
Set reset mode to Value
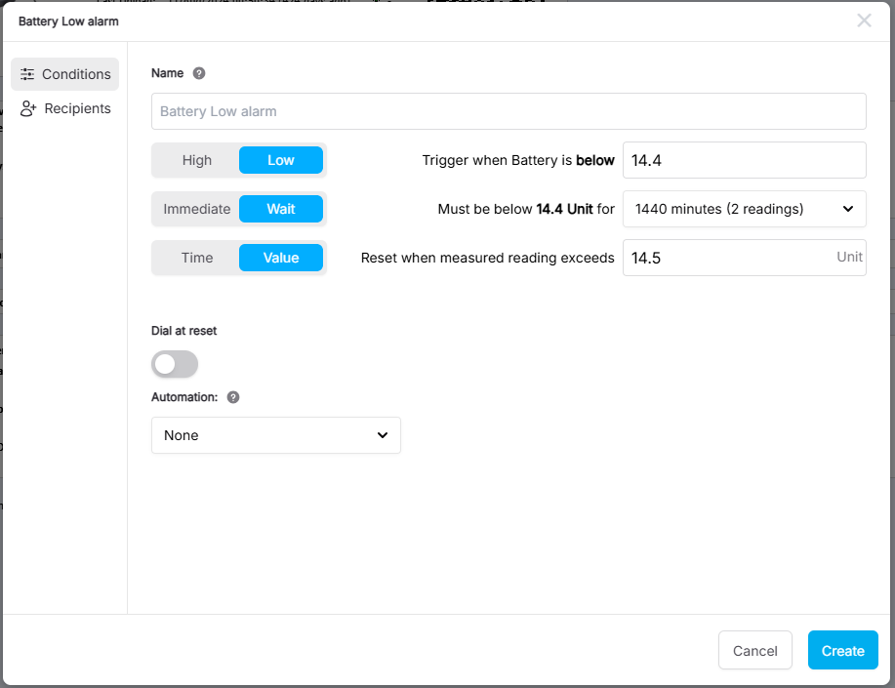pos(281,258)
